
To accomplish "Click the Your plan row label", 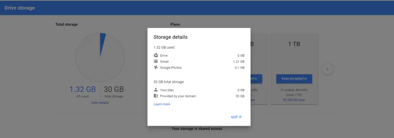I will click(167, 90).
